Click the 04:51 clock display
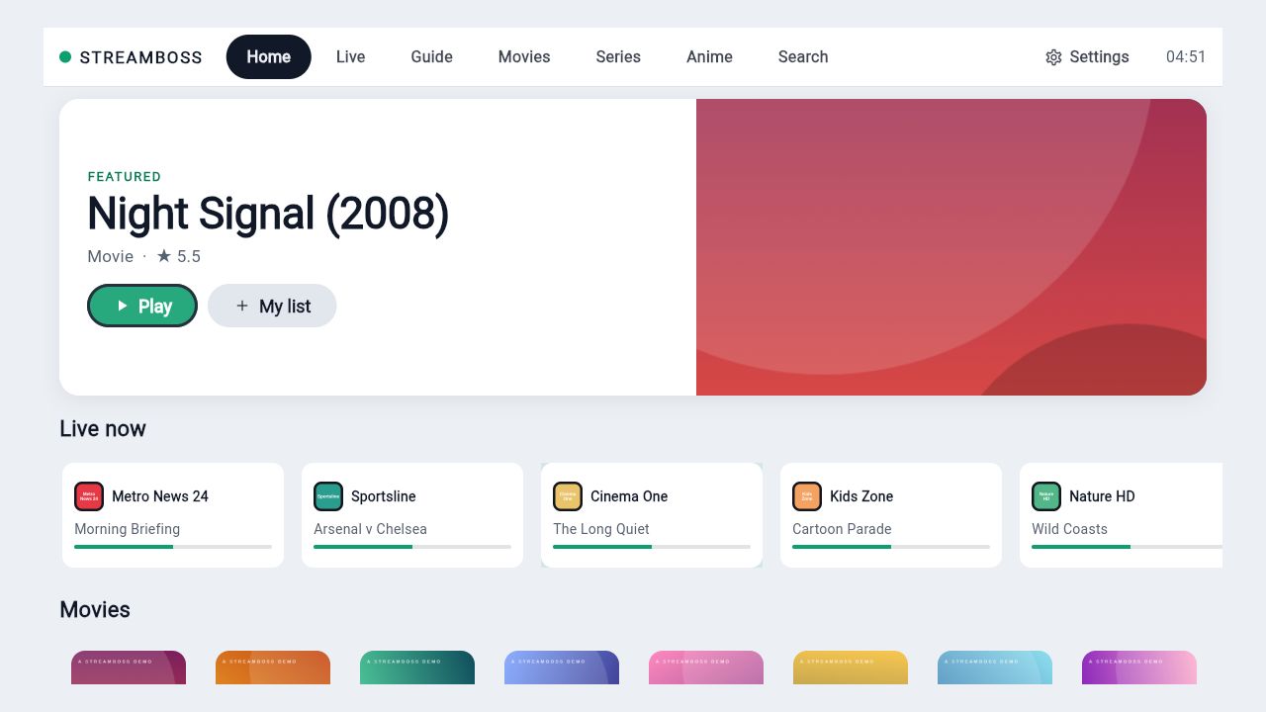Image resolution: width=1266 pixels, height=712 pixels. tap(1186, 57)
